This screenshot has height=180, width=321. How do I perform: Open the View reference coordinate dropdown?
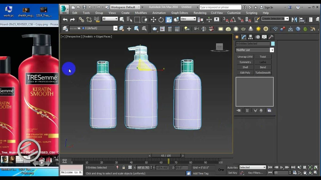[x=188, y=19]
